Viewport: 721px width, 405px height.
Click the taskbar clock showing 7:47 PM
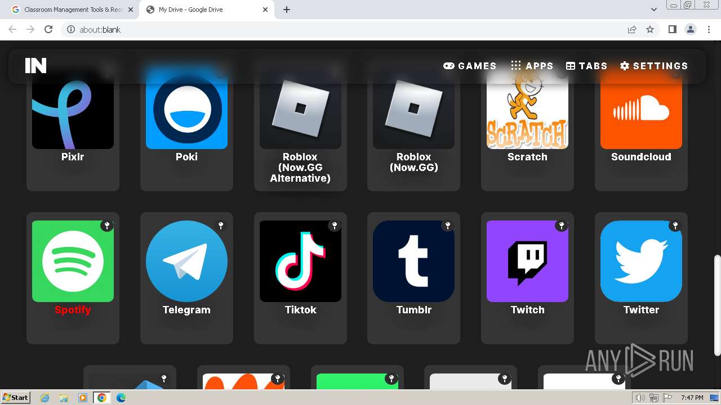692,398
